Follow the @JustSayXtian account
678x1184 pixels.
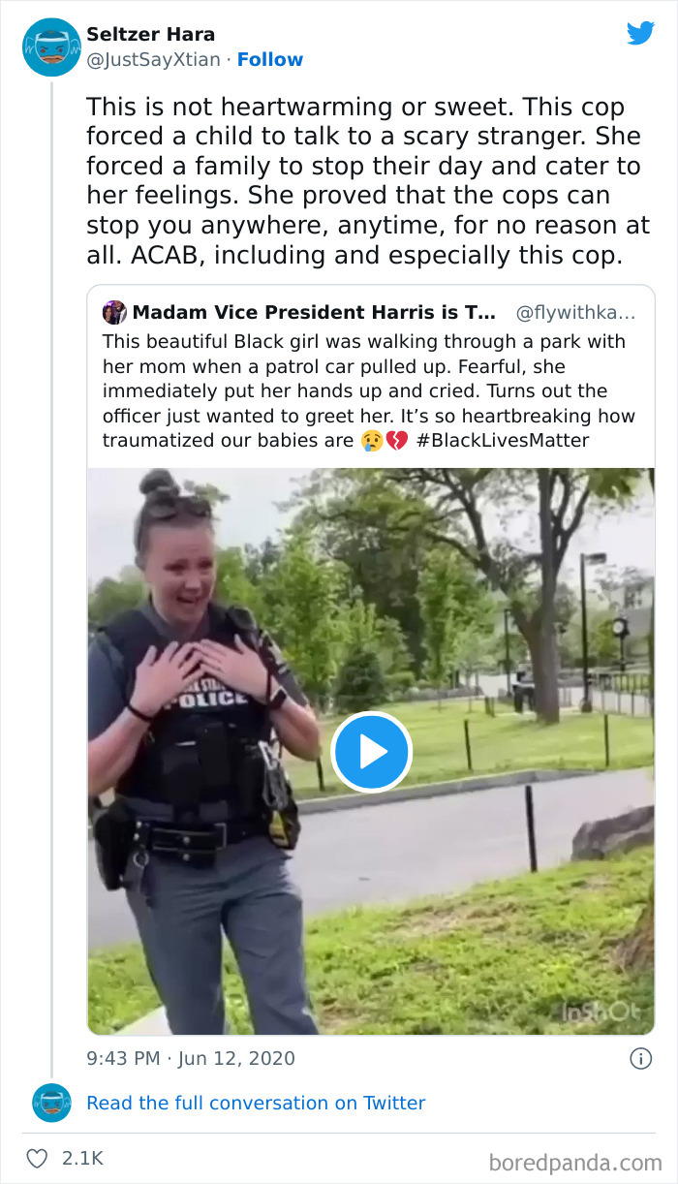click(270, 59)
